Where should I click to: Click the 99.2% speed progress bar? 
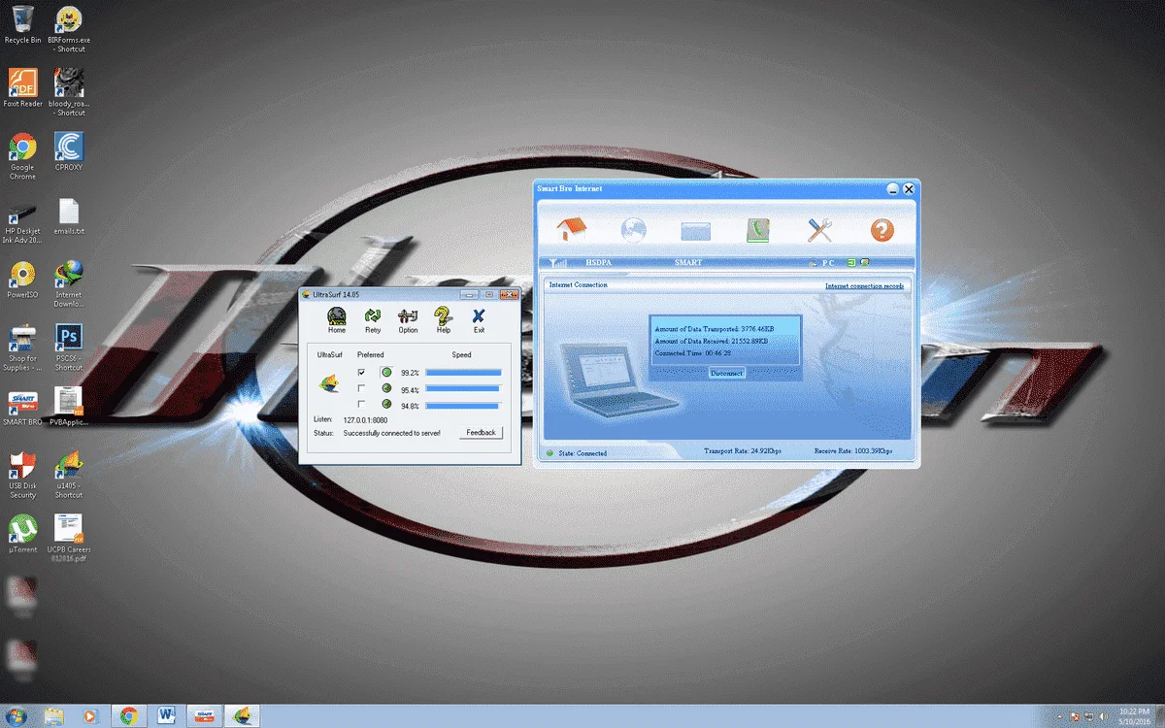(463, 372)
